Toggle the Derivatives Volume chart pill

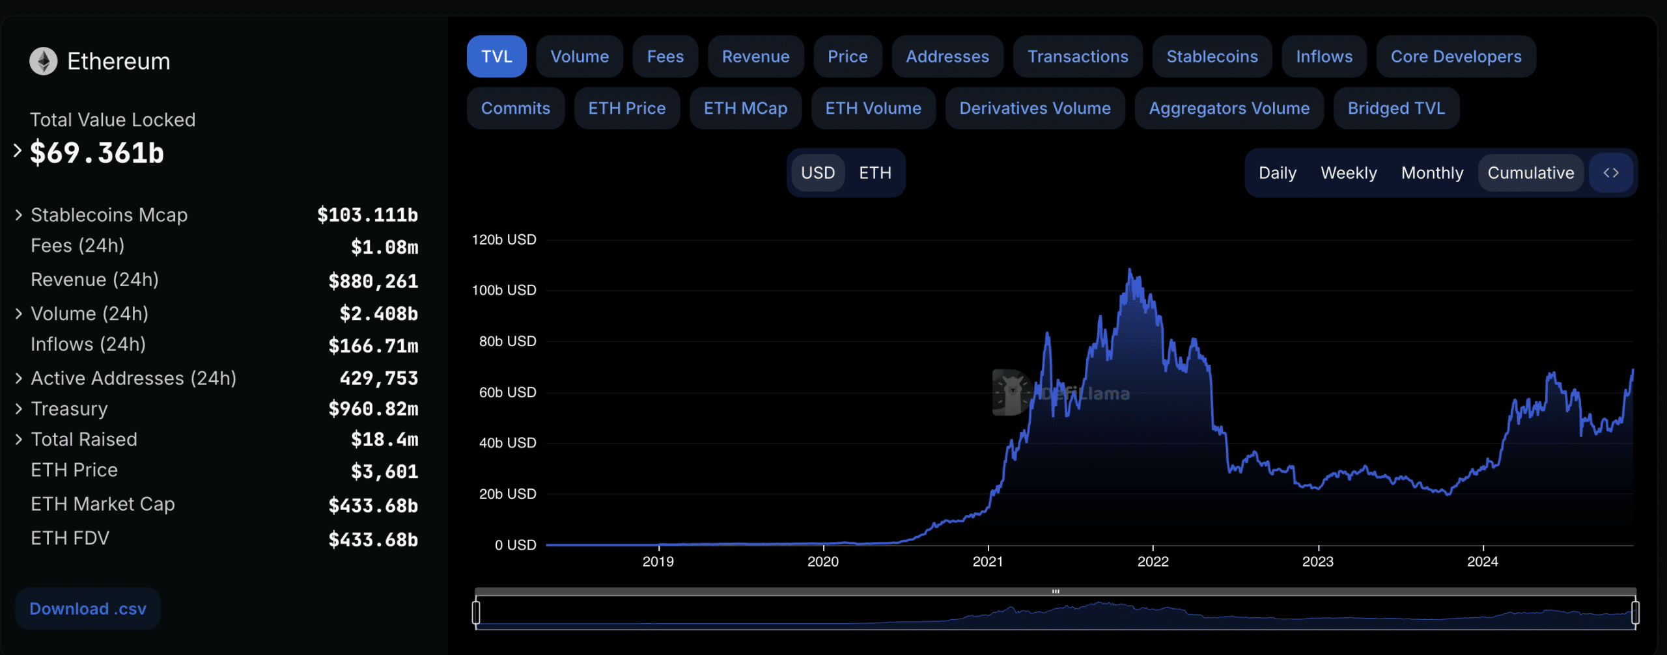[1035, 108]
